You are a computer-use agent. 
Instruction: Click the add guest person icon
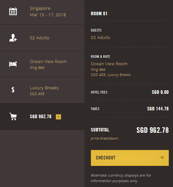point(13,38)
